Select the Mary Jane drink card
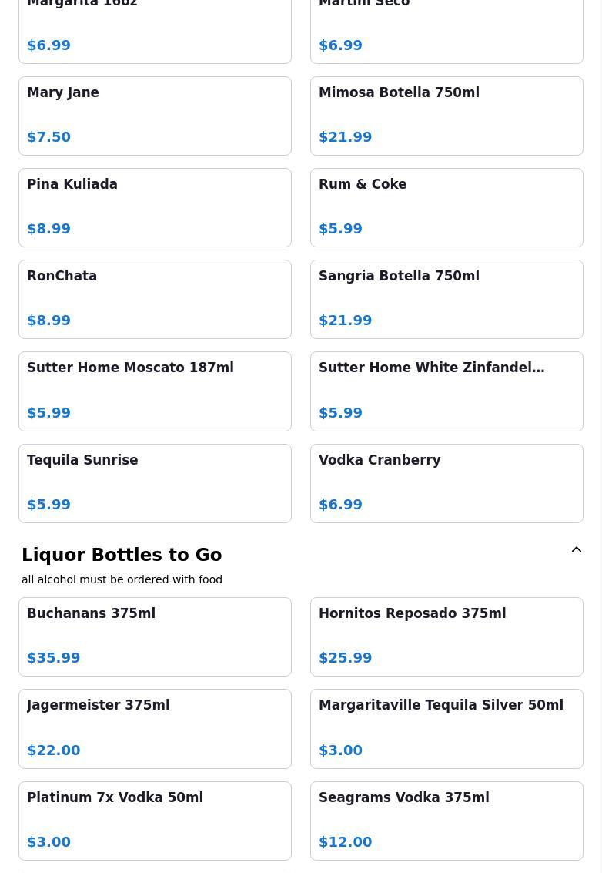 click(x=155, y=116)
